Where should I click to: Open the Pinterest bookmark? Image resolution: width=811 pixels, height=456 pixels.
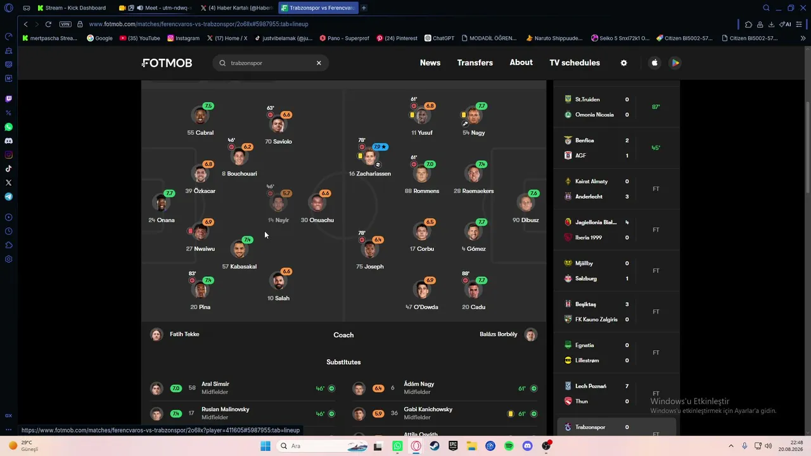(397, 38)
